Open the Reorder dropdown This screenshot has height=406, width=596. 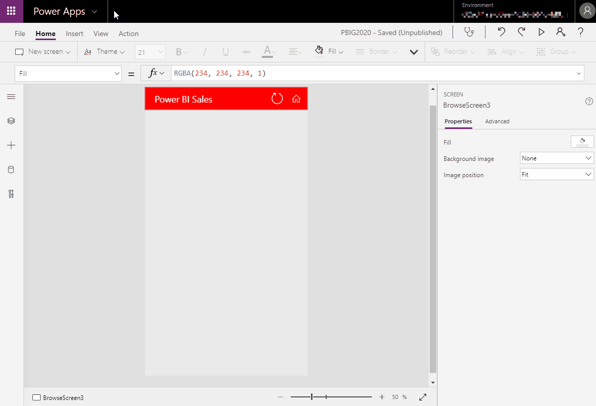pos(453,52)
